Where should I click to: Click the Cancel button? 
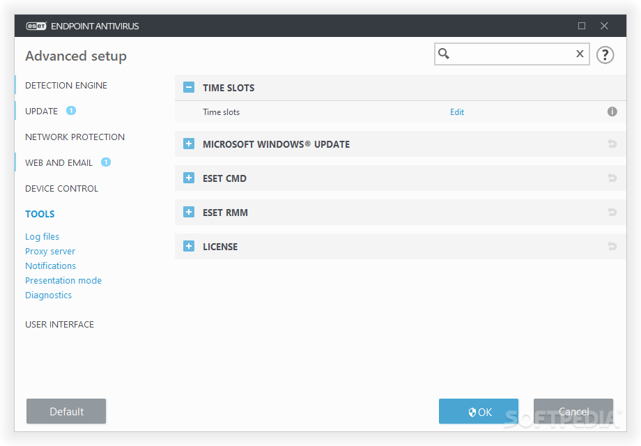tap(573, 411)
